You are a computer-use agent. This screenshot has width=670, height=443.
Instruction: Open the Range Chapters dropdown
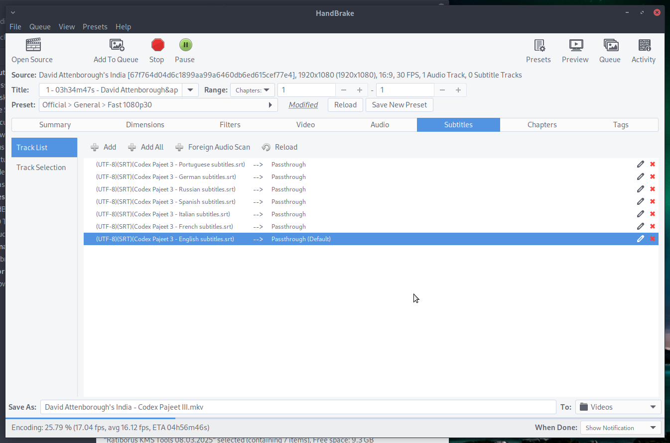253,90
